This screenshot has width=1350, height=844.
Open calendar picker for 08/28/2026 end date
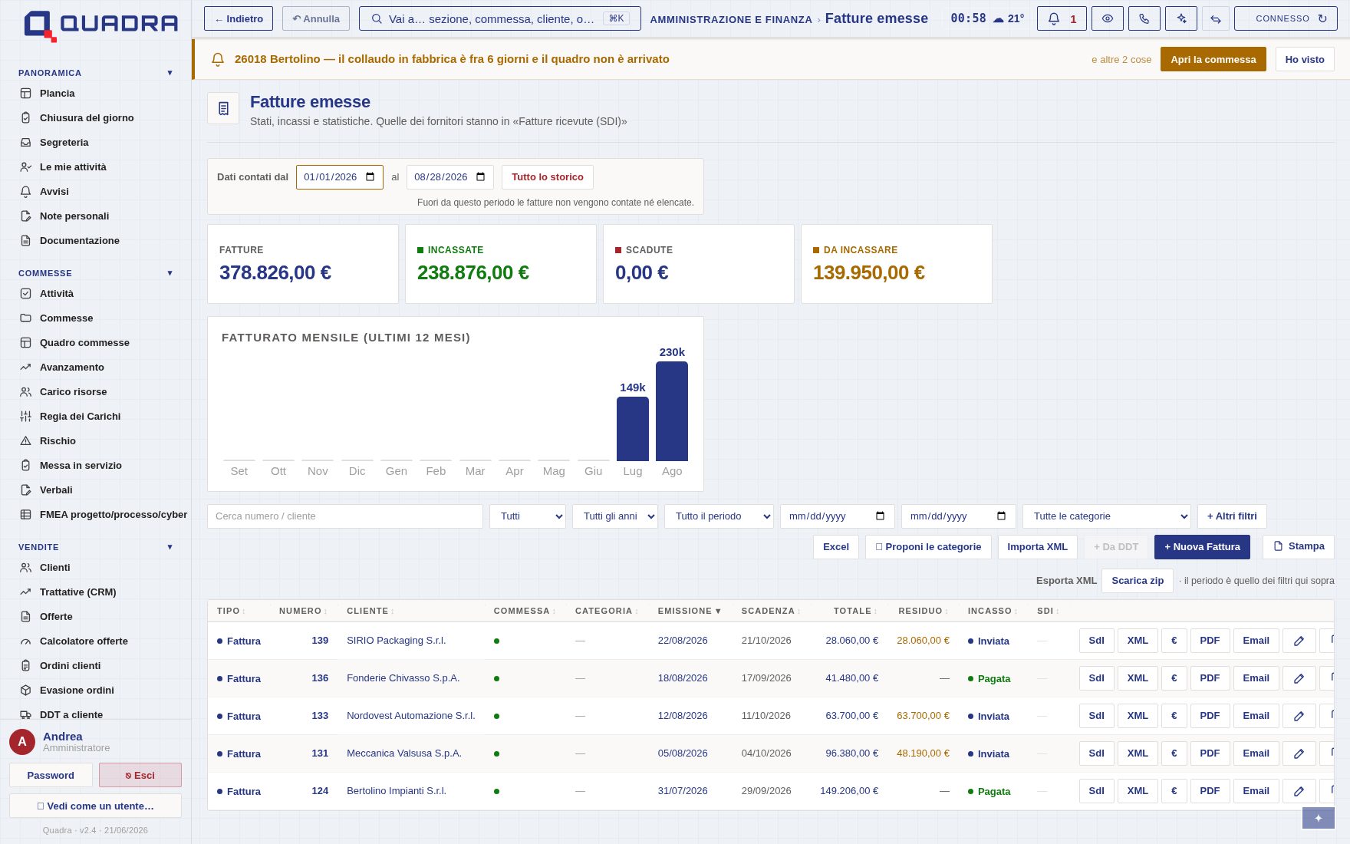click(481, 177)
